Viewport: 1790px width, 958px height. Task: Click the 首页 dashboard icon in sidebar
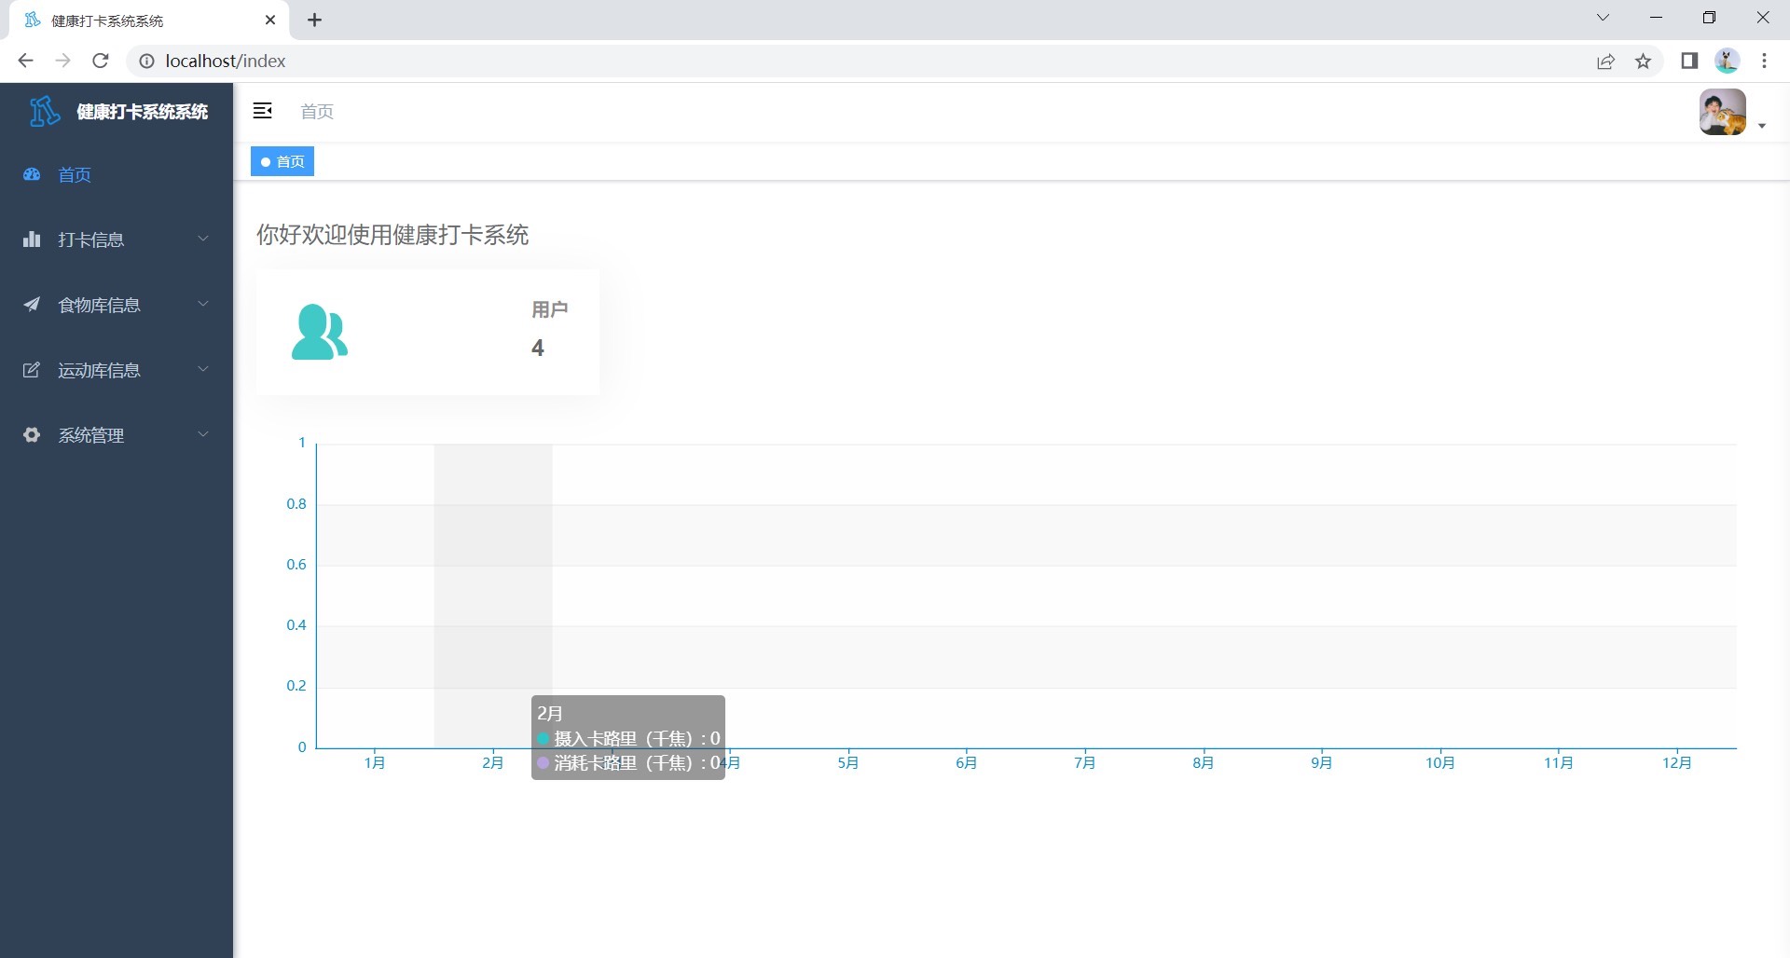click(32, 174)
